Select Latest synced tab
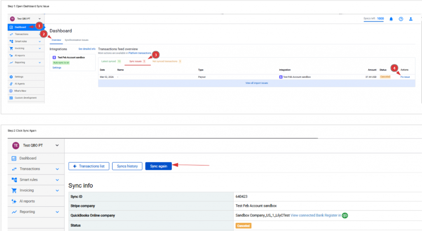422x231 pixels. (x=111, y=61)
